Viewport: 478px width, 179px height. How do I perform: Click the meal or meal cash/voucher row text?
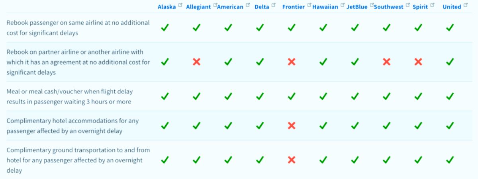[x=70, y=96]
